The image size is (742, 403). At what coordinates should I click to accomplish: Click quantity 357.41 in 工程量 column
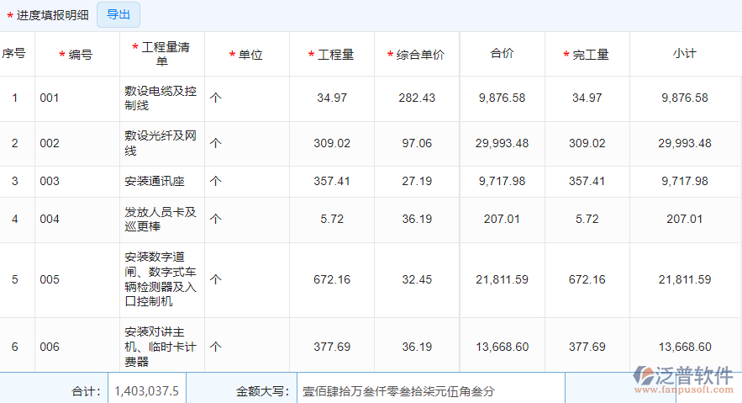point(332,181)
